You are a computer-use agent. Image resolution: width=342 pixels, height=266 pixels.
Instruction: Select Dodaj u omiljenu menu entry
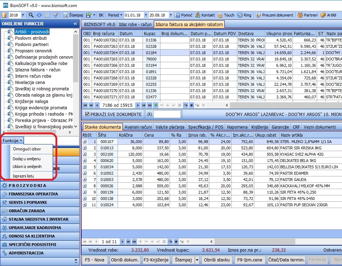click(x=27, y=159)
